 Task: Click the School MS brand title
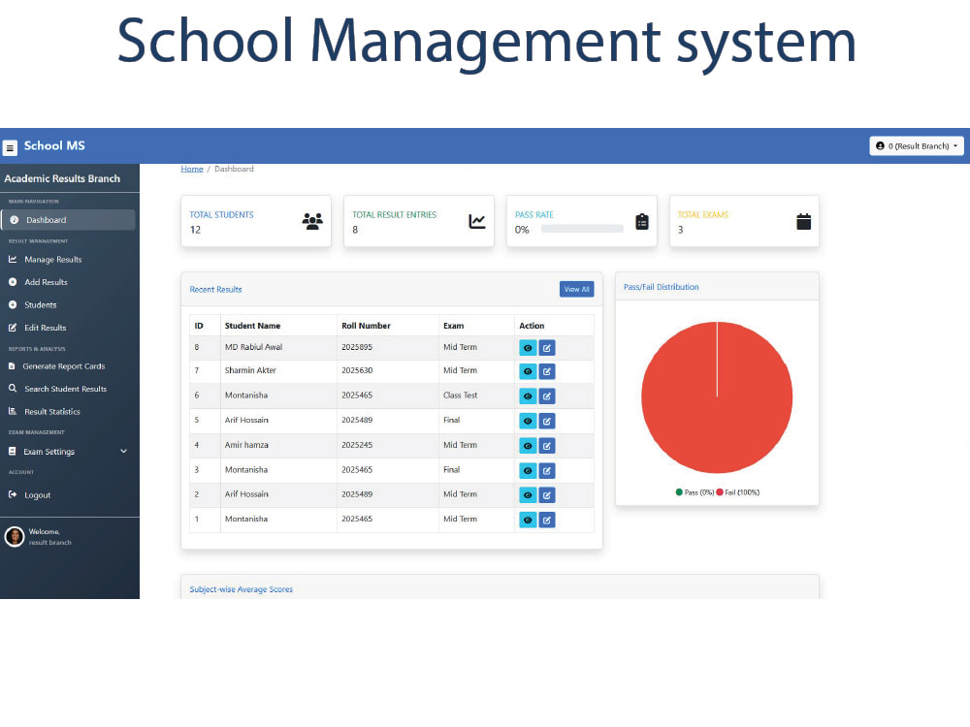pyautogui.click(x=54, y=146)
